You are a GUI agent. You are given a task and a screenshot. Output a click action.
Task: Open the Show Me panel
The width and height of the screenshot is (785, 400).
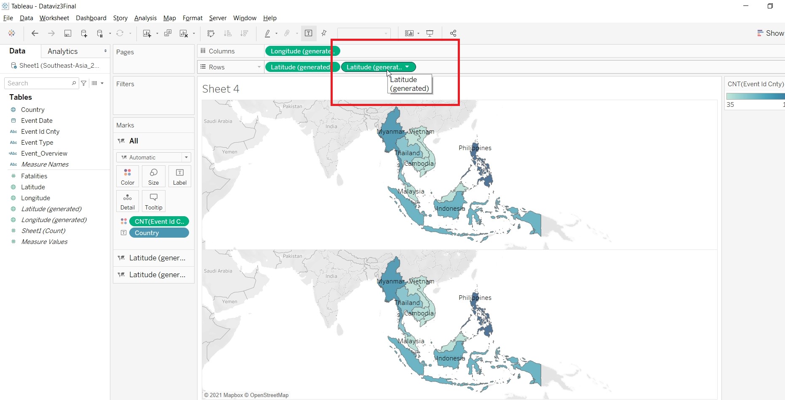tap(770, 33)
